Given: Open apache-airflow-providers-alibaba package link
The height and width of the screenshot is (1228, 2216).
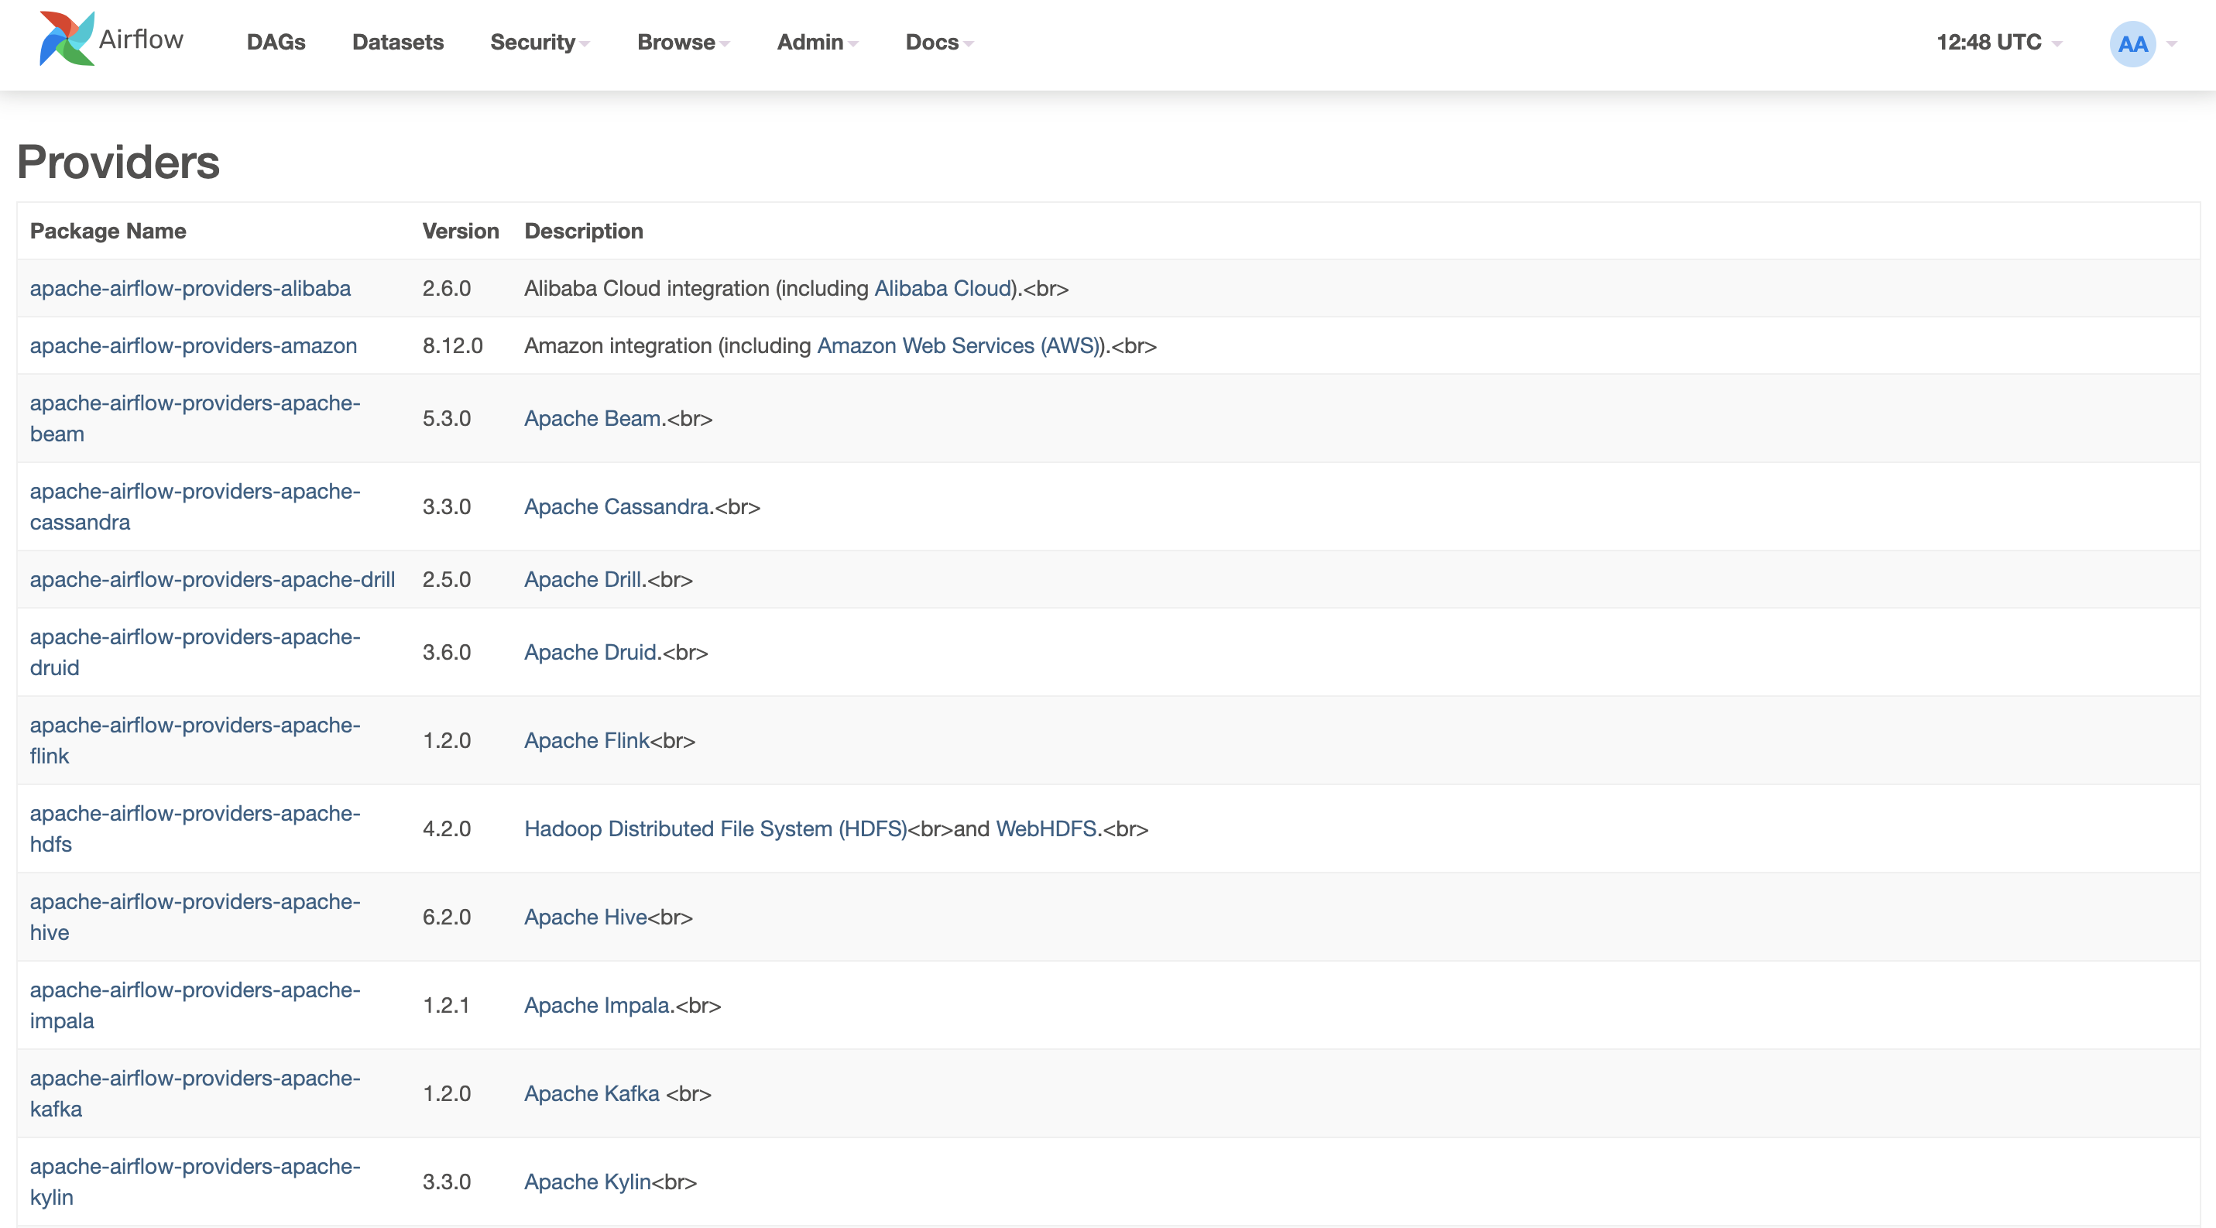Looking at the screenshot, I should pos(190,288).
